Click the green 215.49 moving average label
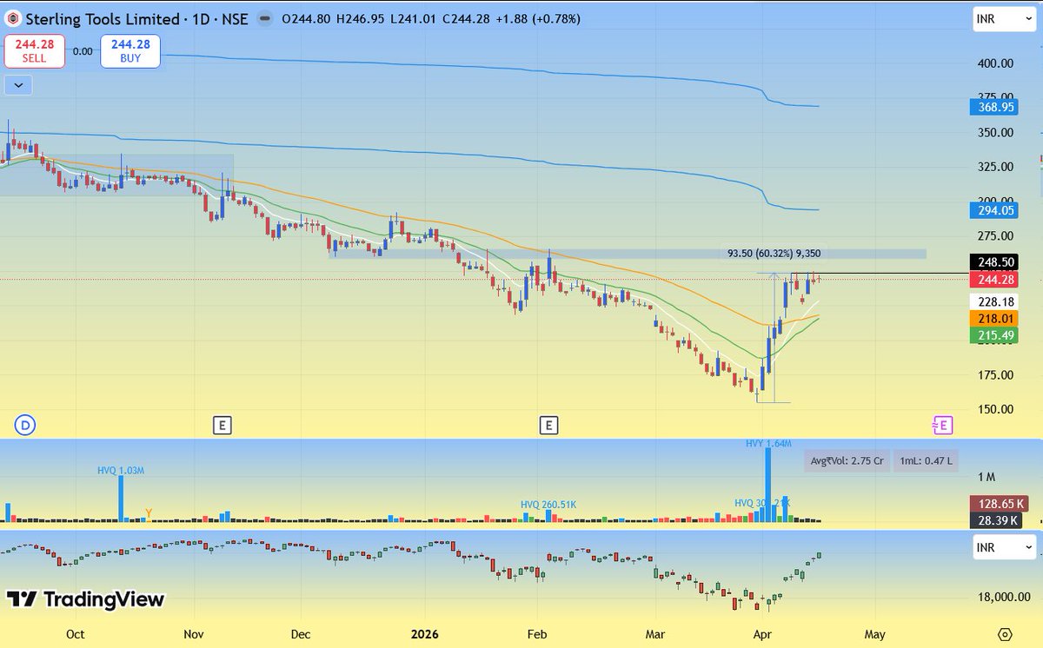This screenshot has height=648, width=1043. (x=994, y=335)
